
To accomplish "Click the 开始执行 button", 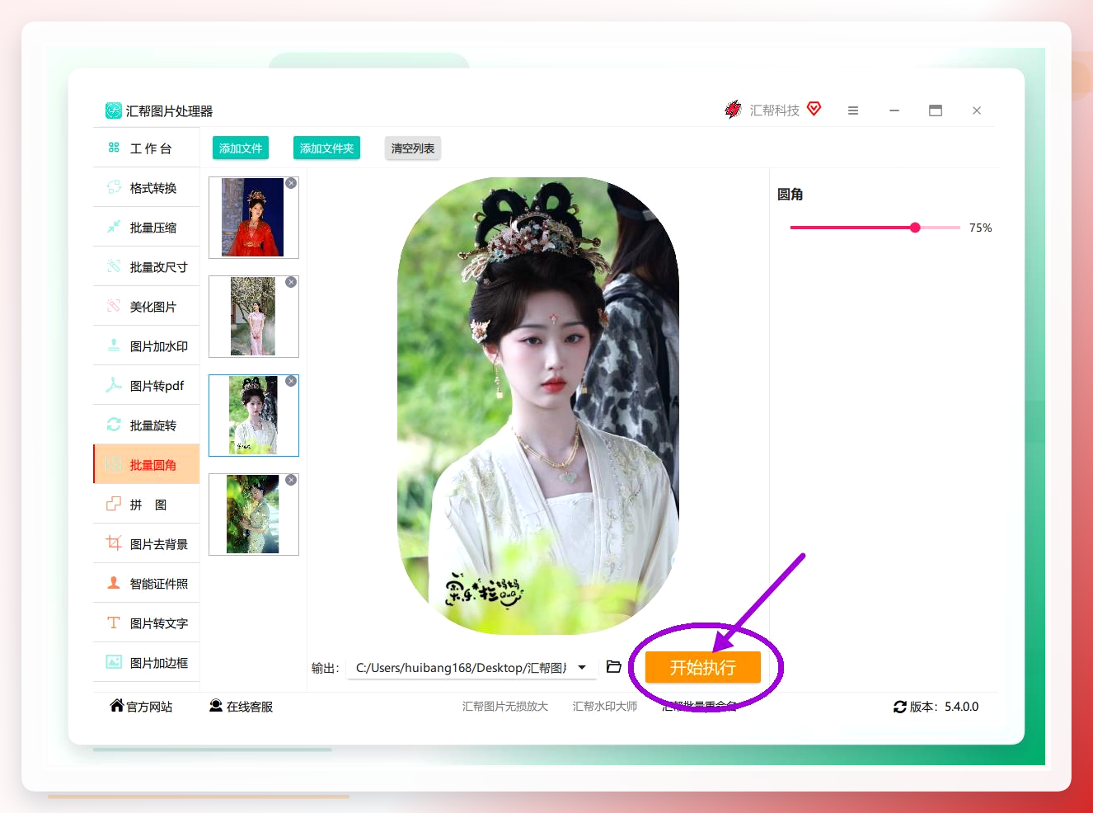I will tap(702, 667).
